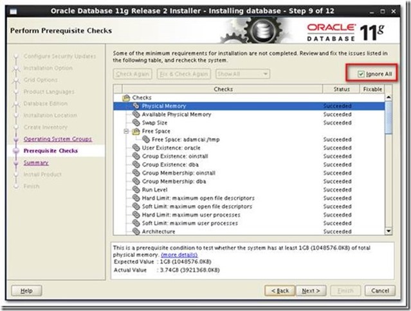The height and width of the screenshot is (311, 411).
Task: Click the Help button
Action: click(26, 290)
